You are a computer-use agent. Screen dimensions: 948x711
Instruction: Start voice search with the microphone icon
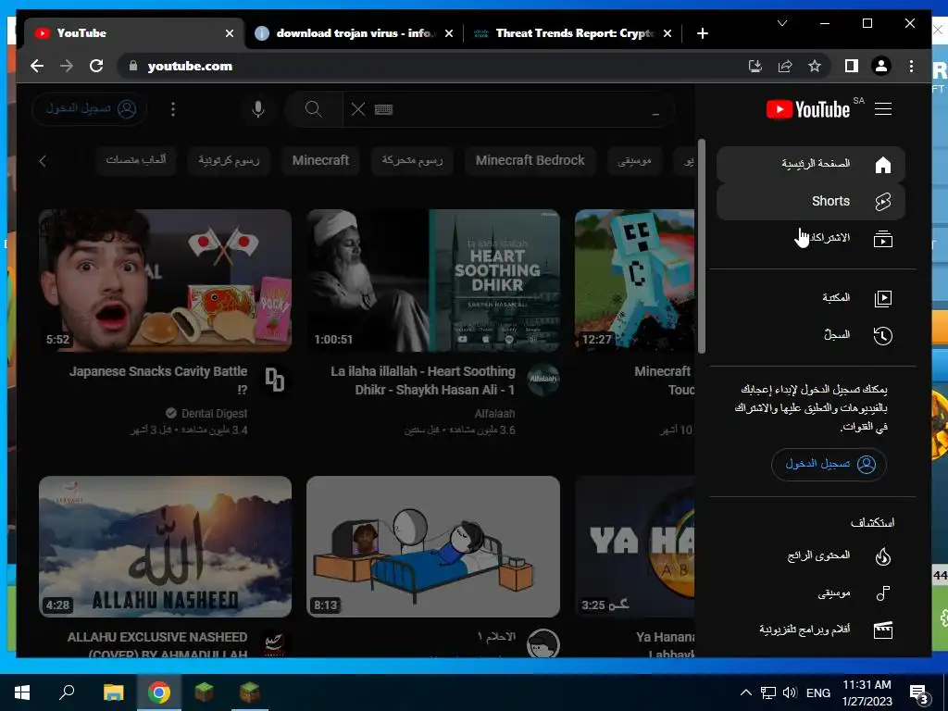point(257,109)
